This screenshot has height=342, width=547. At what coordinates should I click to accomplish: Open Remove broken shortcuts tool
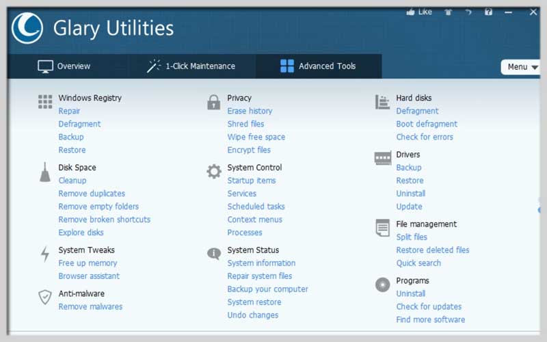point(105,219)
